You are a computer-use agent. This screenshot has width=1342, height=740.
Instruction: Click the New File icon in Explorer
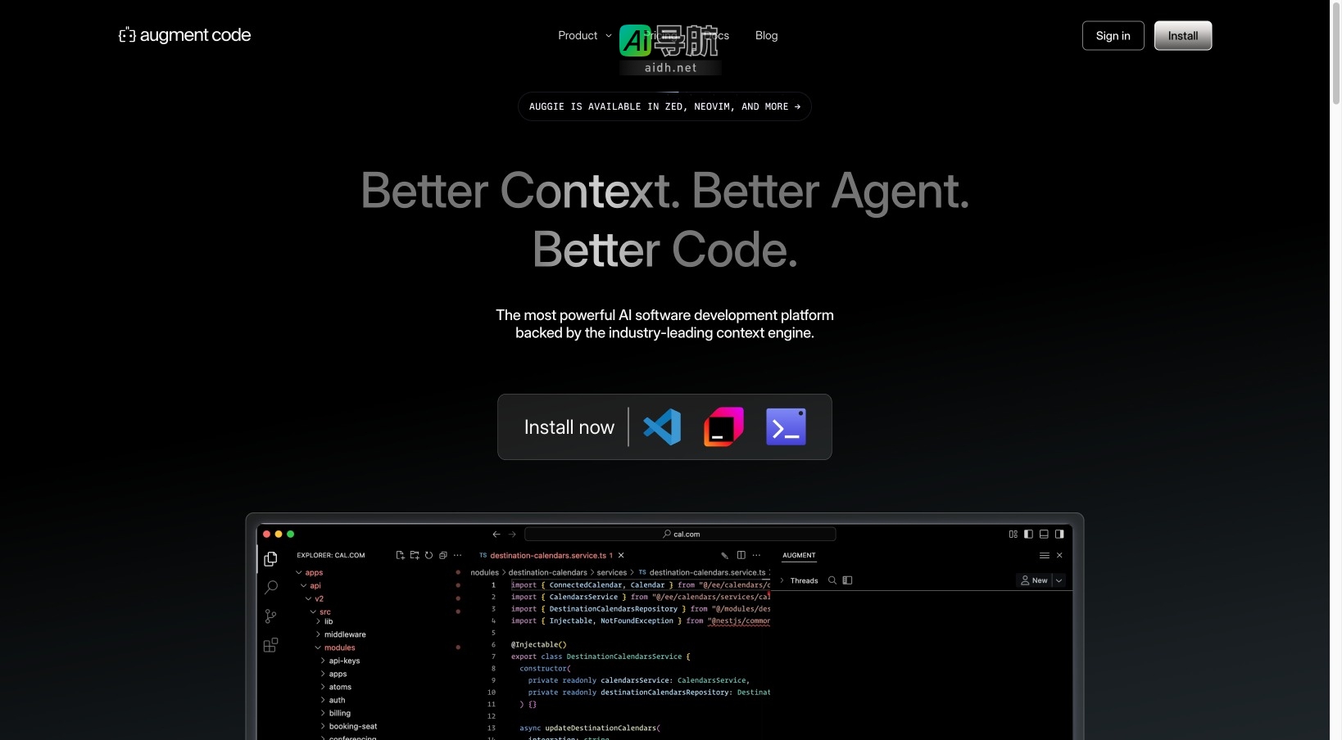400,555
